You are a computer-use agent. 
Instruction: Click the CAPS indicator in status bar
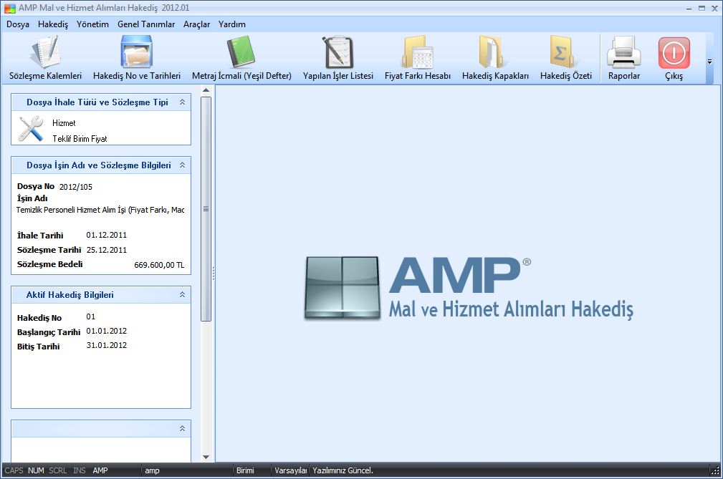click(14, 470)
